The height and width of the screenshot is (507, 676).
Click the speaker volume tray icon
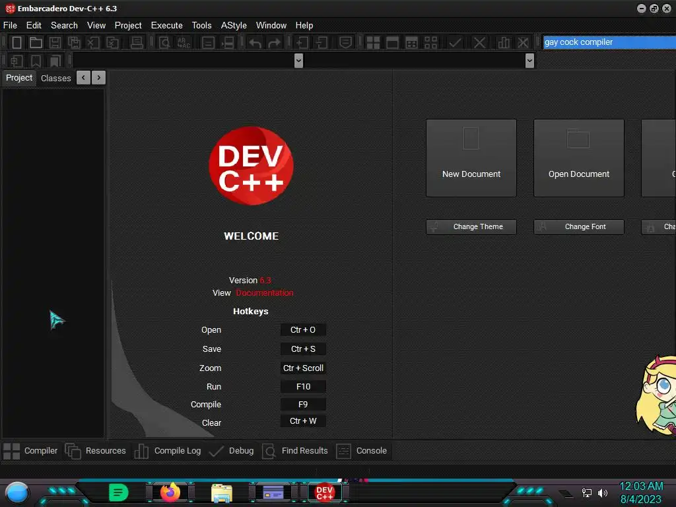pos(603,492)
